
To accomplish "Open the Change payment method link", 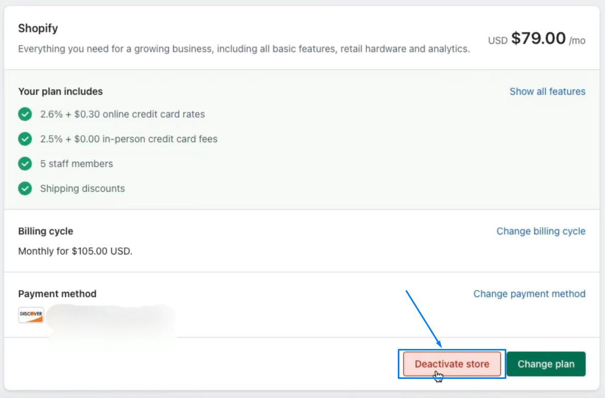I will click(x=529, y=294).
